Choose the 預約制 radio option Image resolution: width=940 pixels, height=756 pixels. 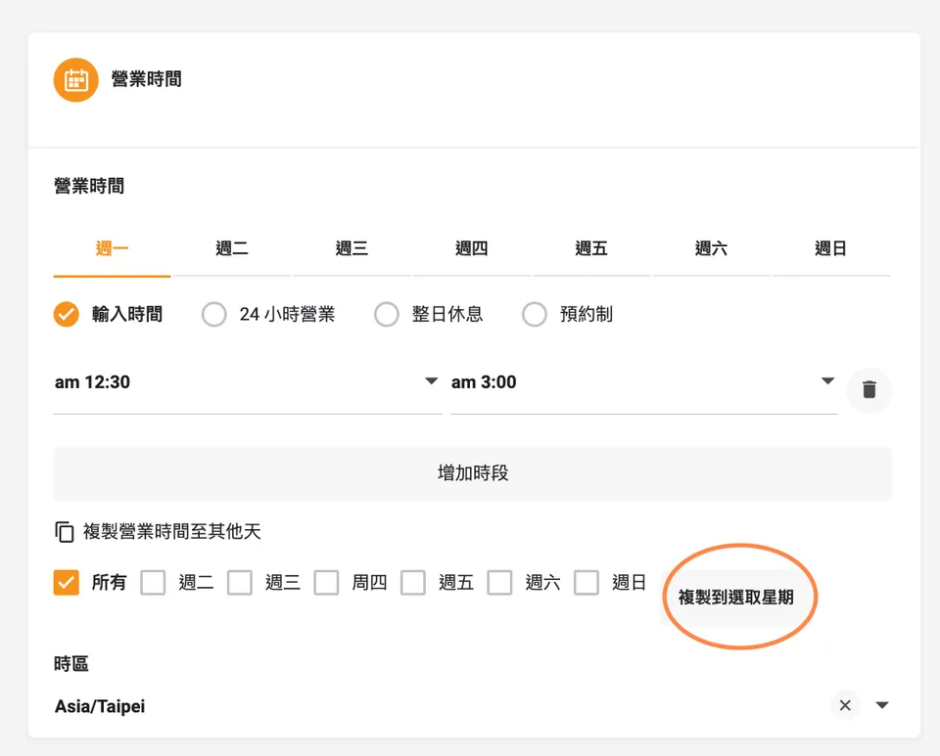[x=535, y=314]
